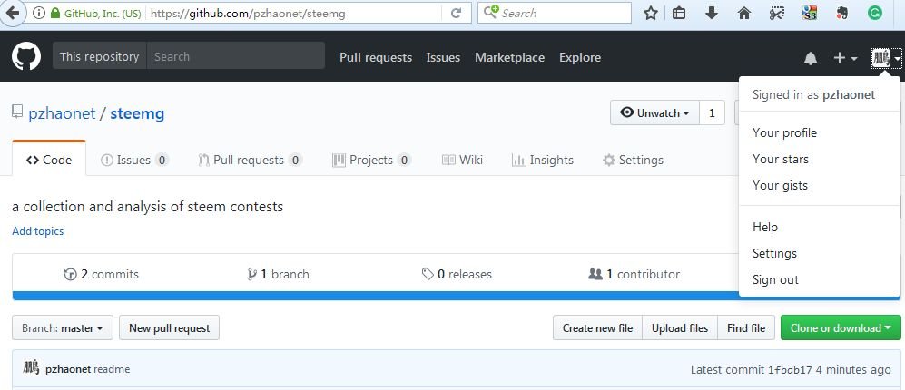Reload the page with the refresh icon

coord(456,14)
